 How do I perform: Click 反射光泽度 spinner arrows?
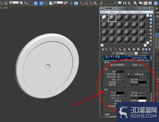[x=123, y=77]
